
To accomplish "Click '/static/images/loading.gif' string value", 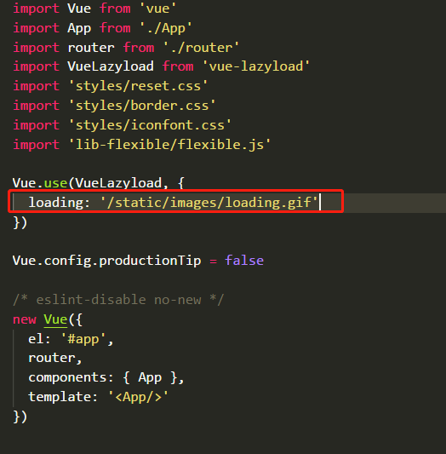I will point(209,202).
